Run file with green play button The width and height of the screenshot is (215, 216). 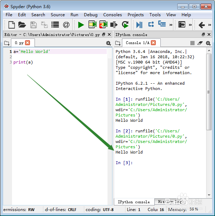[x=81, y=25]
